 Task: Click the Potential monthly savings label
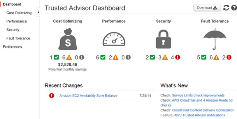click(x=68, y=69)
